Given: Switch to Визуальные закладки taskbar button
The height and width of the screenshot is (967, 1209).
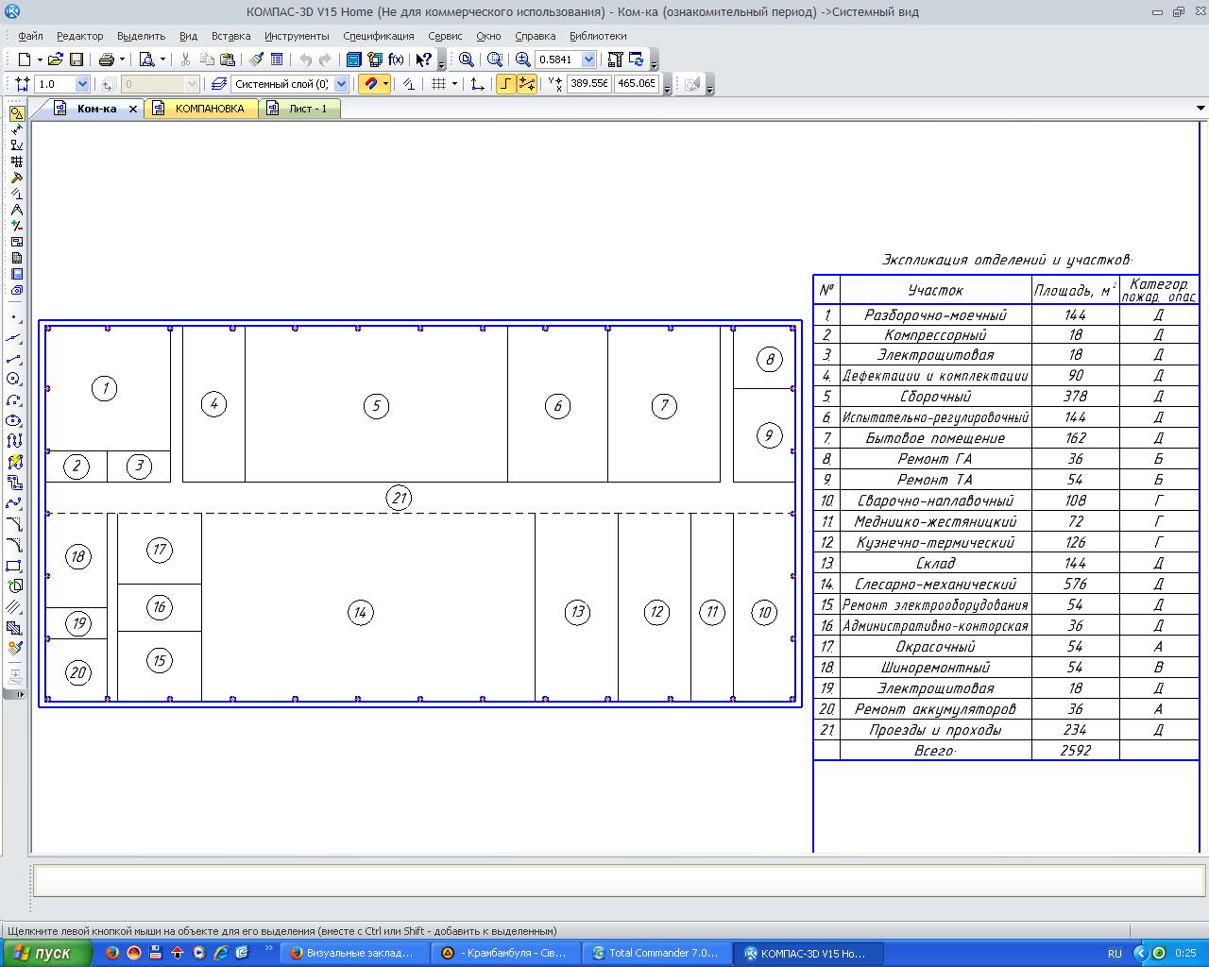Looking at the screenshot, I should pos(353,953).
